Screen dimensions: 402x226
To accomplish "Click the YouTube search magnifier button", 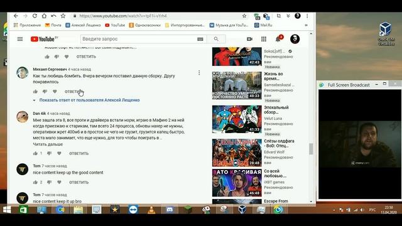I will (x=216, y=39).
